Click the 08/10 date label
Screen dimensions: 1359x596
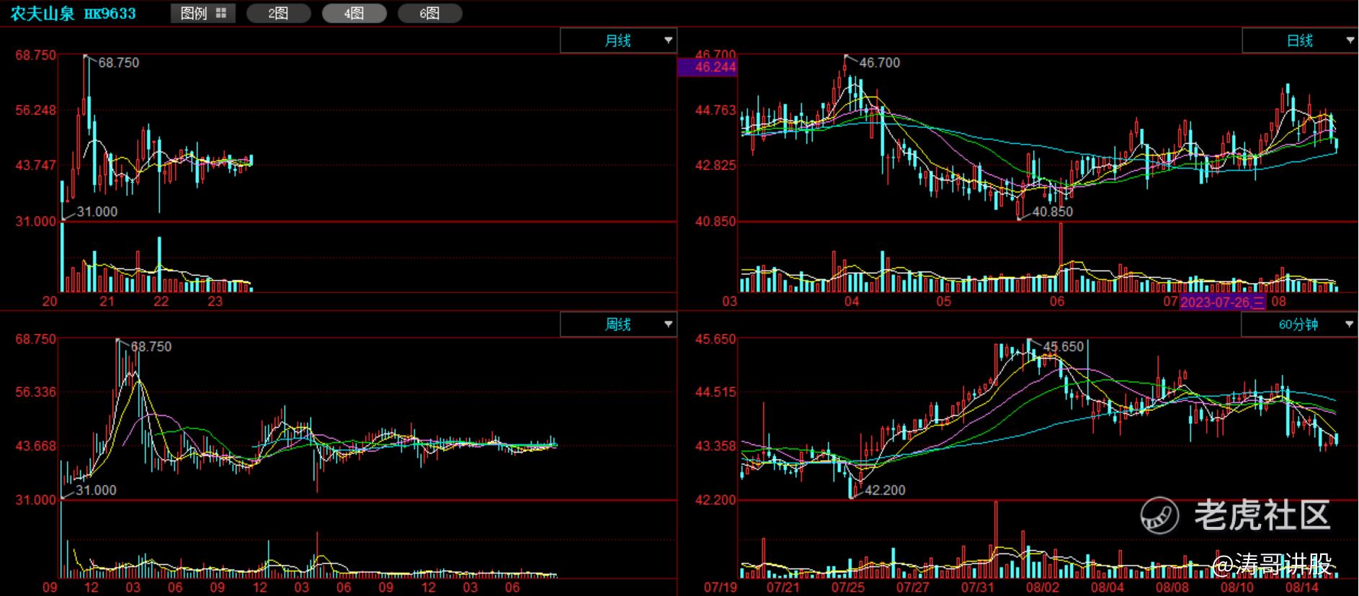tap(1237, 587)
